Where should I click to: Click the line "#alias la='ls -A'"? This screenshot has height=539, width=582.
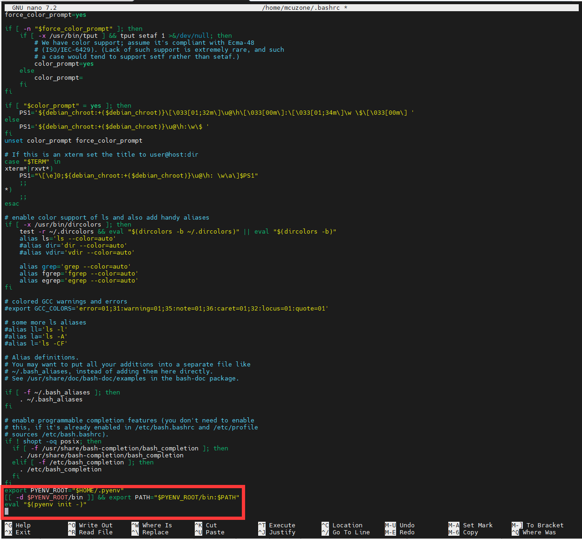pyautogui.click(x=36, y=336)
